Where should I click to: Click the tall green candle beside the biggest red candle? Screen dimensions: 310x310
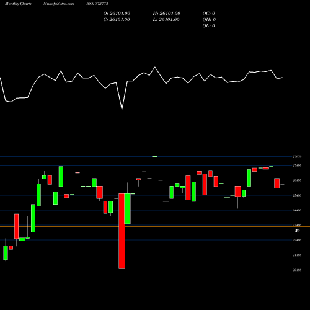coord(128,208)
